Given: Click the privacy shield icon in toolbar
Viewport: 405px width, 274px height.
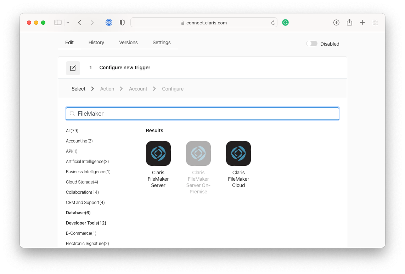Looking at the screenshot, I should coord(122,22).
